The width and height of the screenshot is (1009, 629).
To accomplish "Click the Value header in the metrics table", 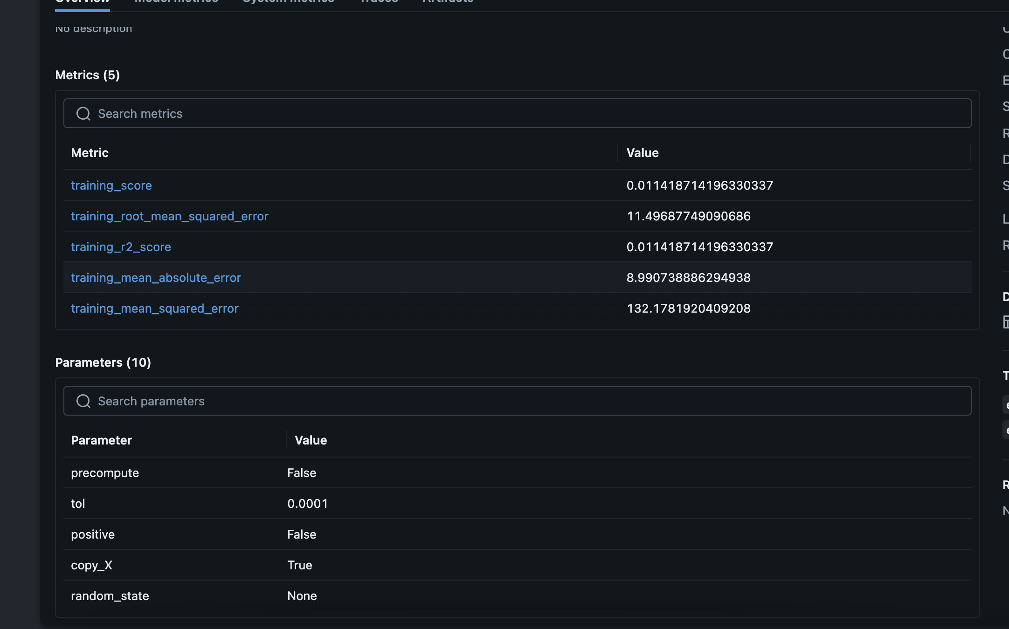I will click(x=642, y=153).
